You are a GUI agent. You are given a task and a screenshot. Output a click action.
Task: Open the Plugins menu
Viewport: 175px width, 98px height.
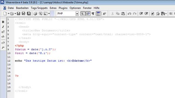[x=63, y=8]
